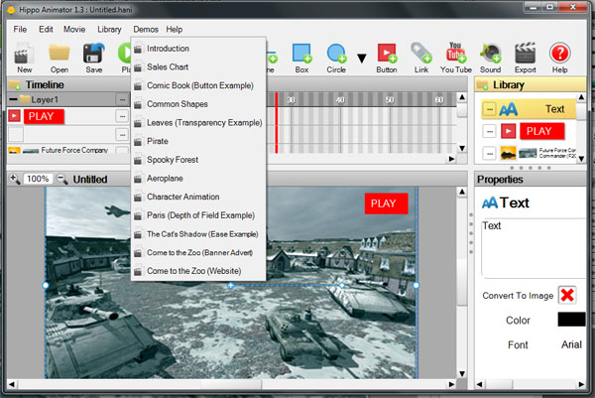Open a file with the Open icon
This screenshot has width=595, height=398.
(x=59, y=54)
